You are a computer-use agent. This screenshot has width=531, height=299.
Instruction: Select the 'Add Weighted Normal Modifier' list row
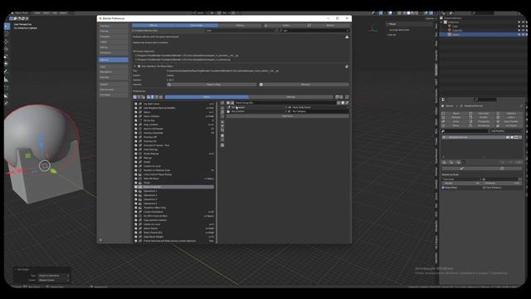coord(174,108)
